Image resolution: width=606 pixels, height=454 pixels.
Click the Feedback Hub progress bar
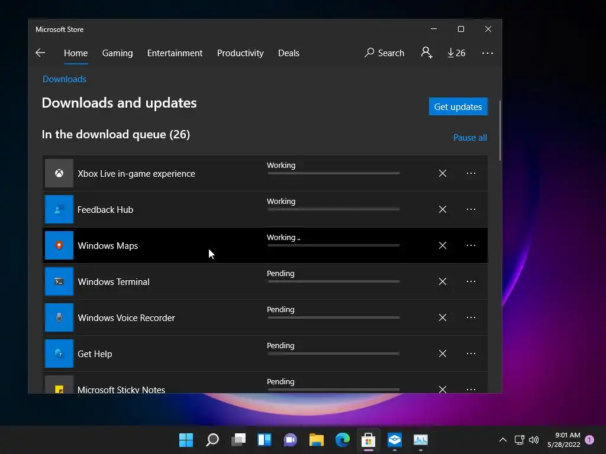(x=334, y=209)
